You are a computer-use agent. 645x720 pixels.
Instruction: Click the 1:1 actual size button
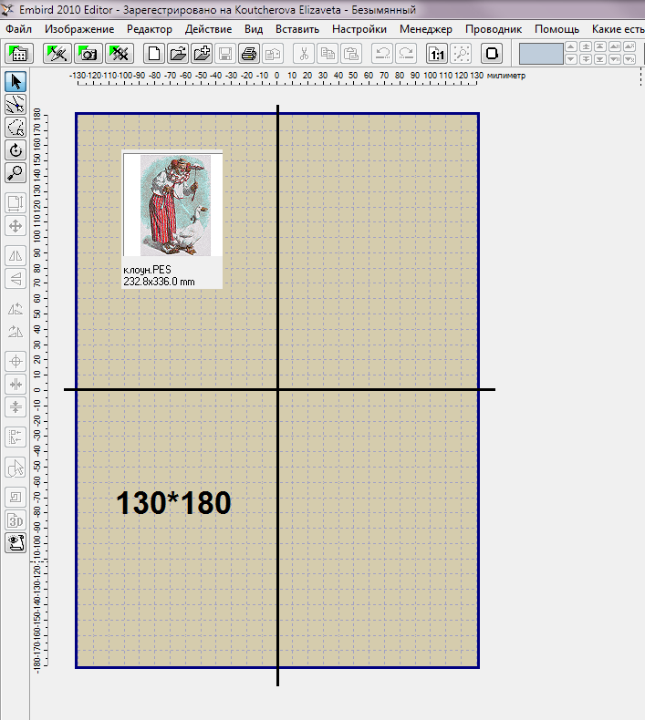tap(438, 54)
